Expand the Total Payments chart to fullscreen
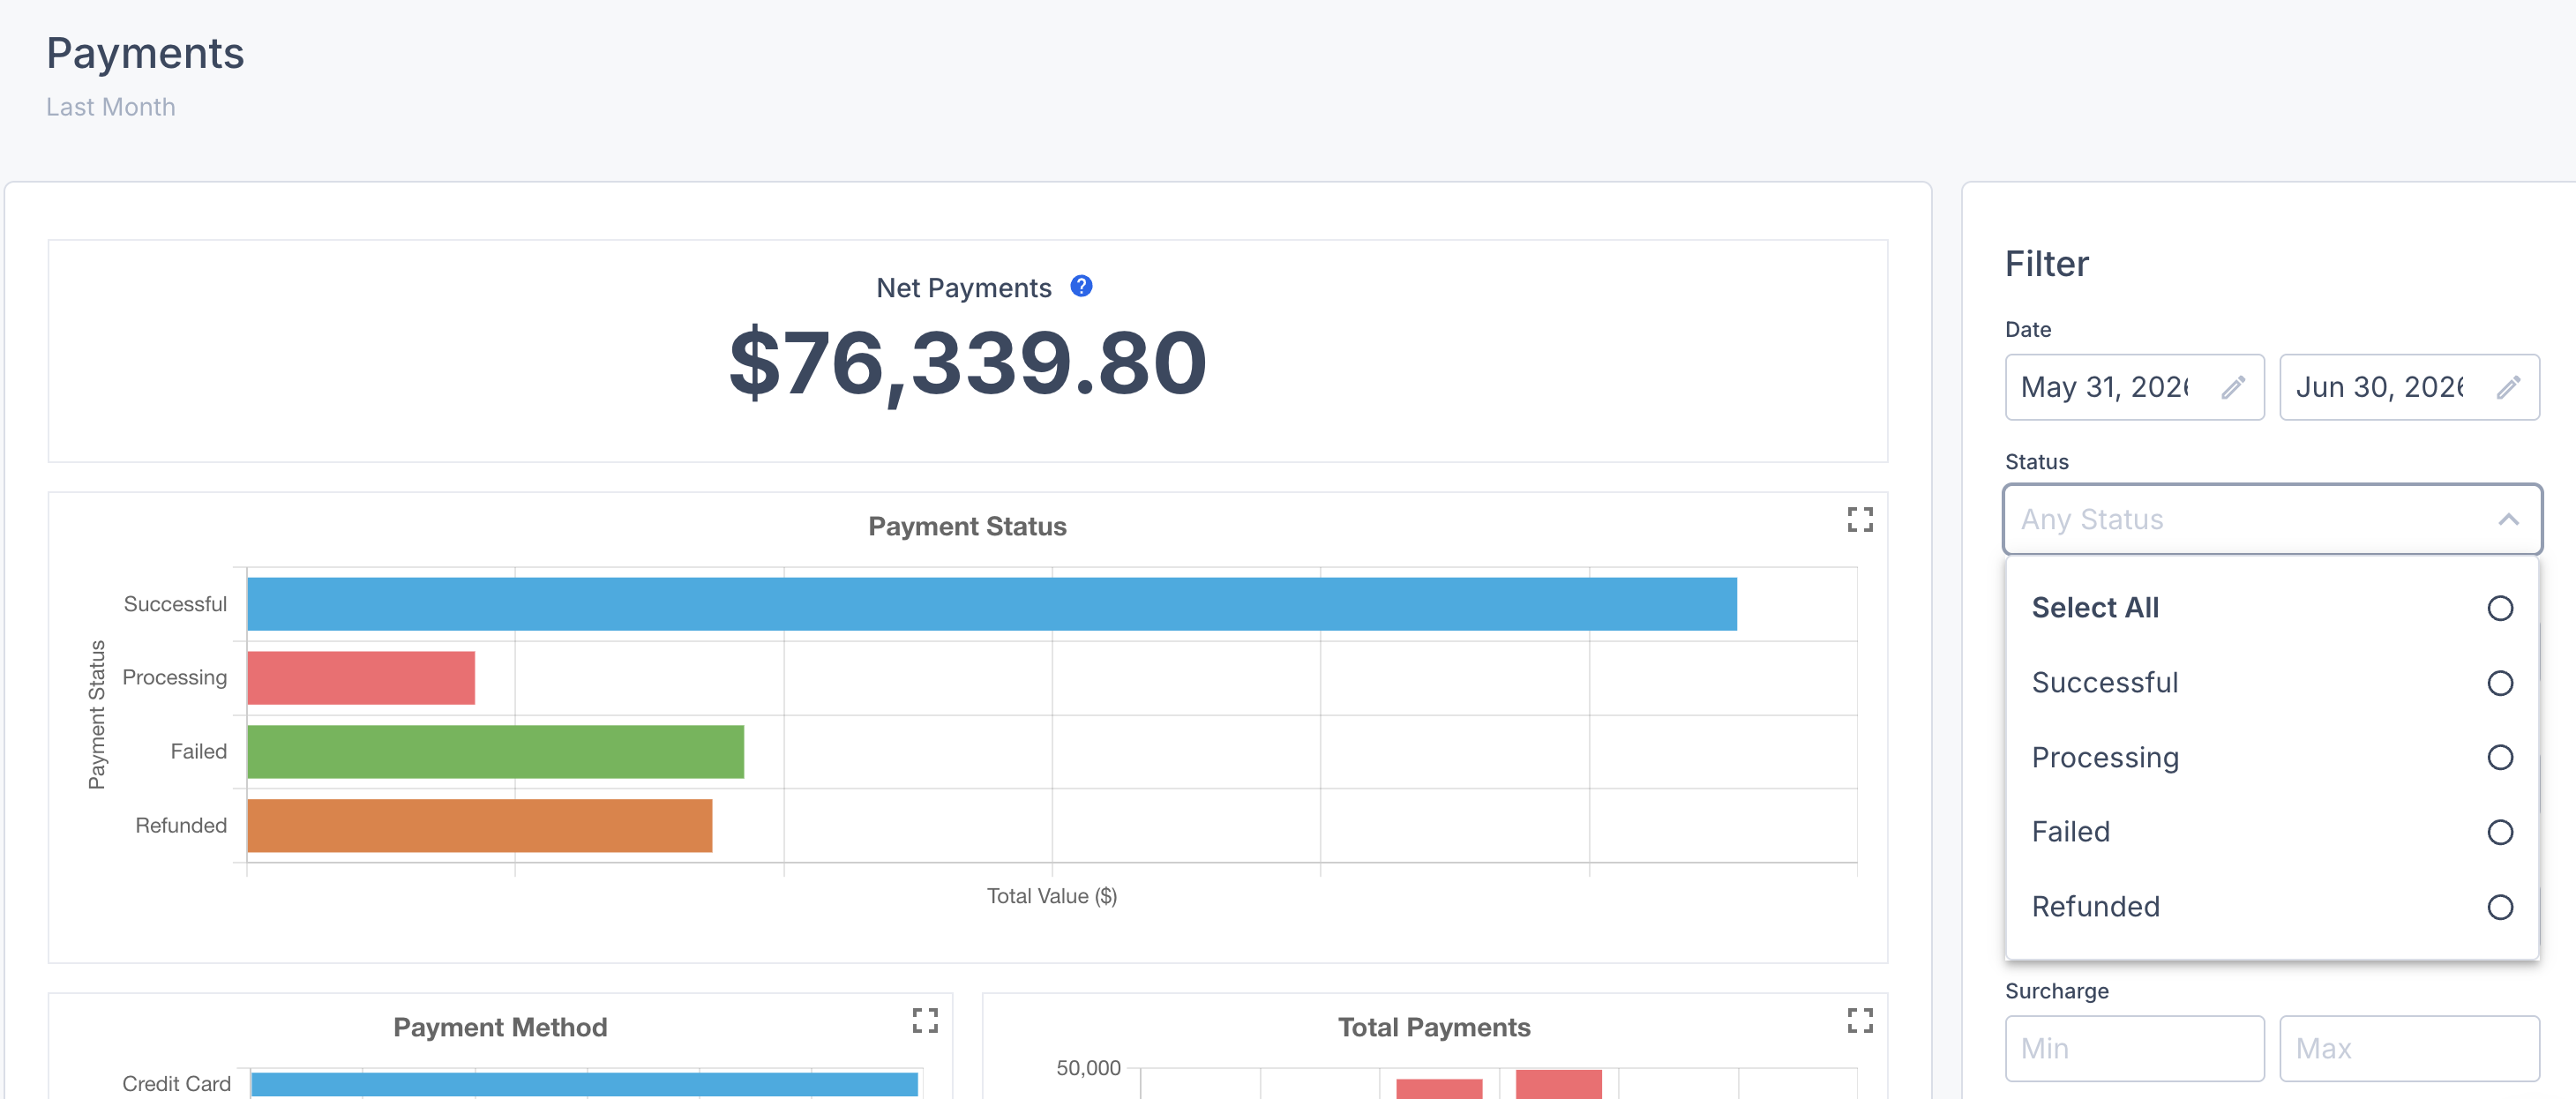The height and width of the screenshot is (1099, 2576). (x=1859, y=1020)
